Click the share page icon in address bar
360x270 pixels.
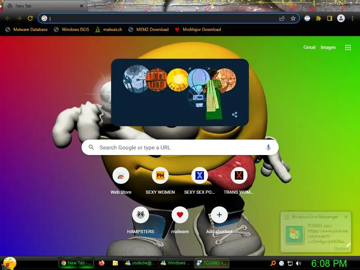click(282, 19)
